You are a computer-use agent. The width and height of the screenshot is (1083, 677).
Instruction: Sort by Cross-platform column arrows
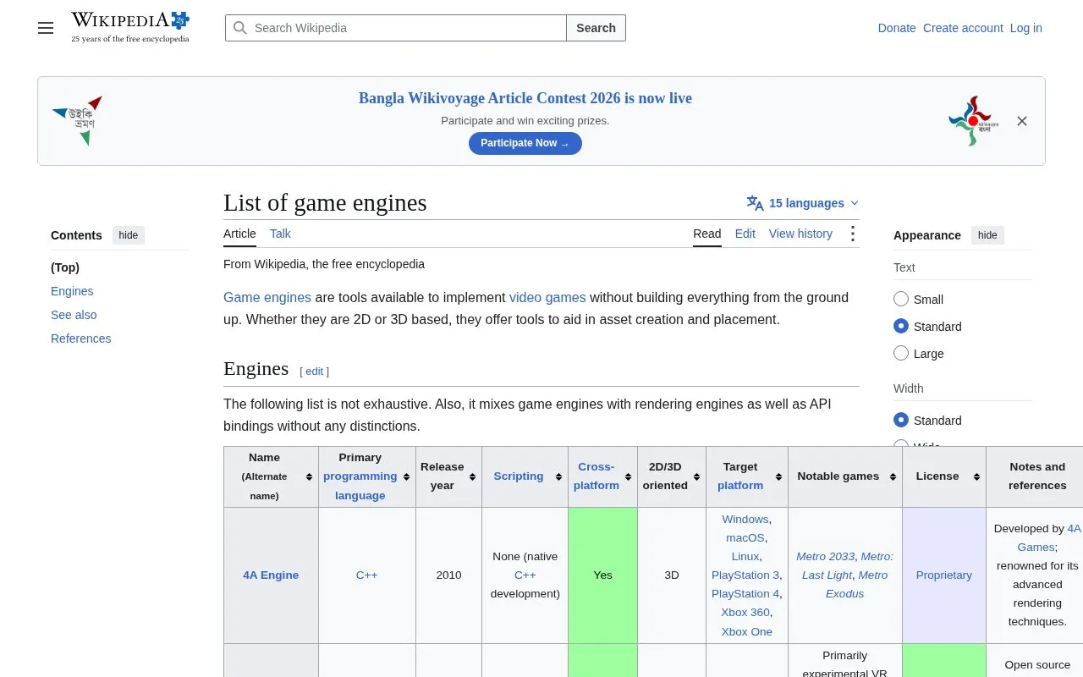(628, 477)
